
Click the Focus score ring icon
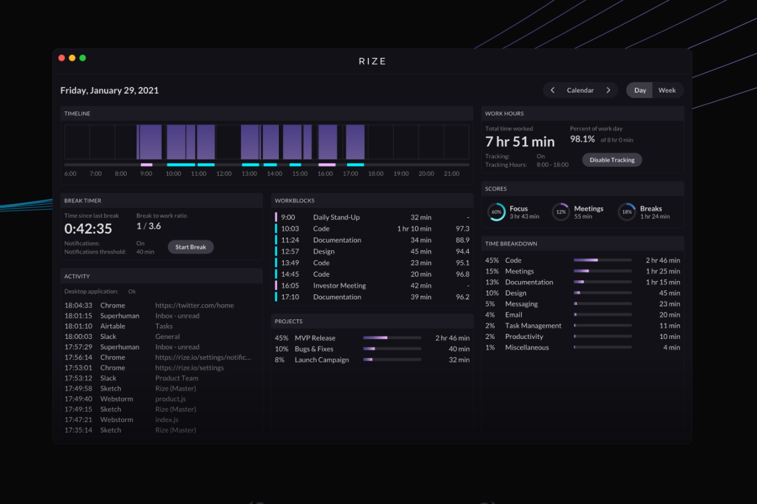496,212
